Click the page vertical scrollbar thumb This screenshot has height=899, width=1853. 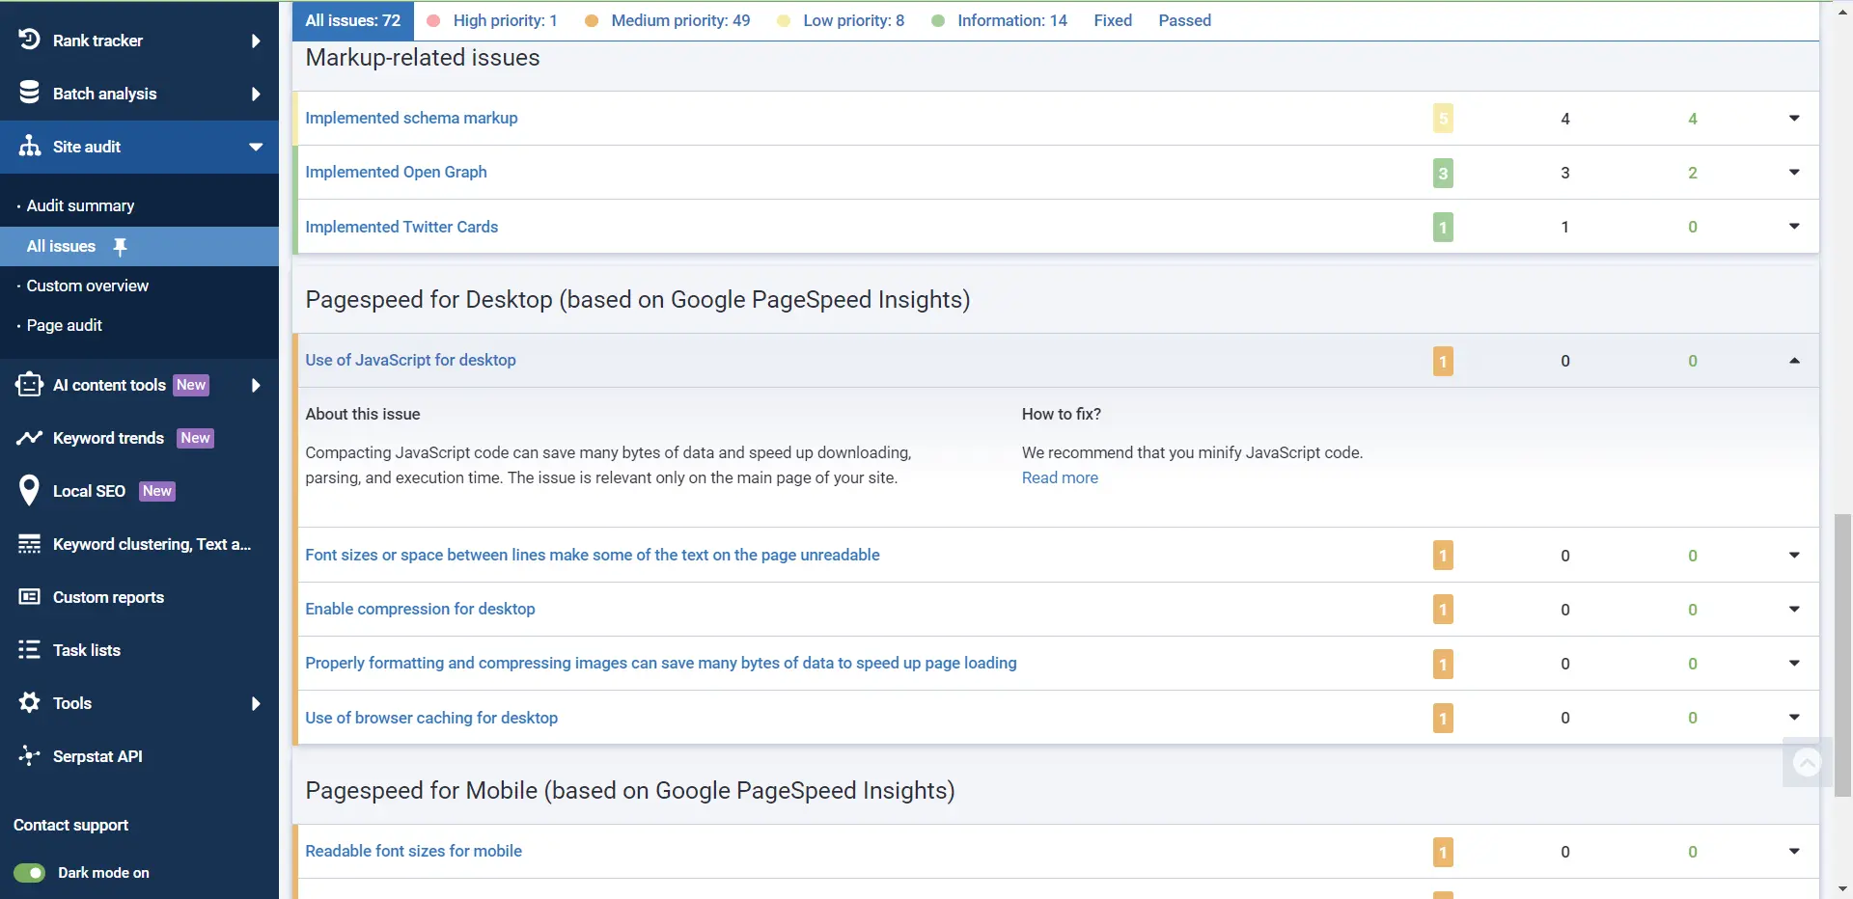pyautogui.click(x=1842, y=656)
